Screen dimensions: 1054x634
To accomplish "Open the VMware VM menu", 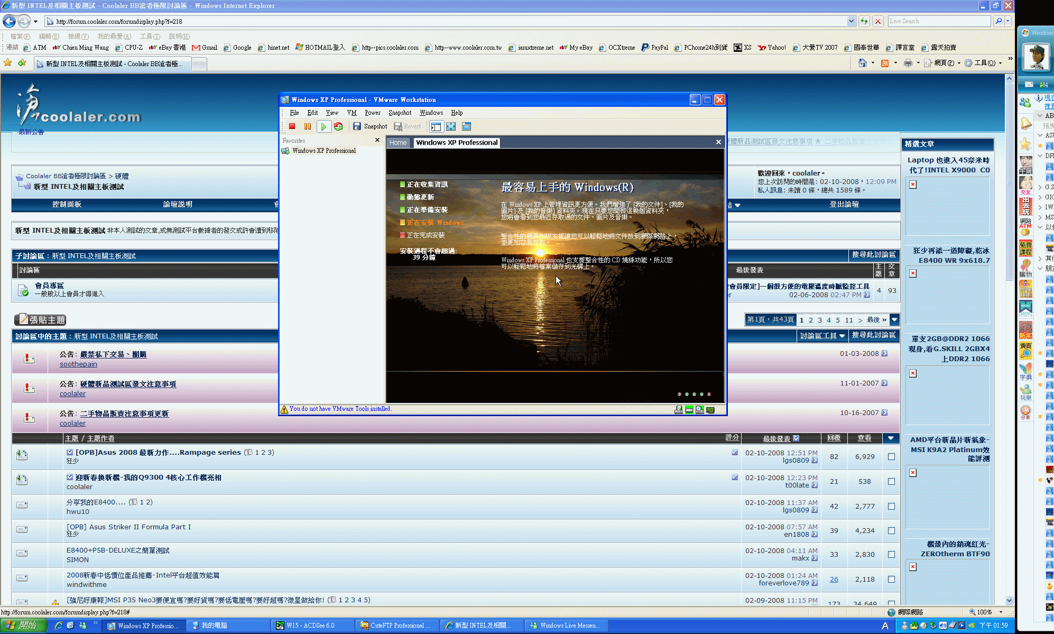I will pyautogui.click(x=352, y=113).
